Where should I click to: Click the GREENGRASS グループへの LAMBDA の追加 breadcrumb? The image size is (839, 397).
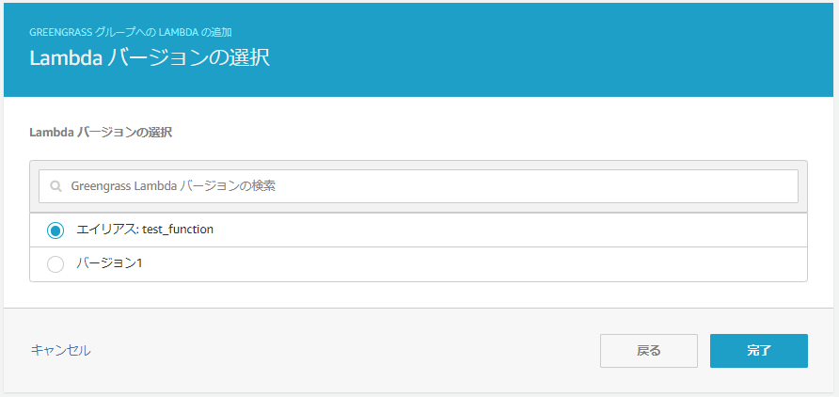[x=130, y=32]
